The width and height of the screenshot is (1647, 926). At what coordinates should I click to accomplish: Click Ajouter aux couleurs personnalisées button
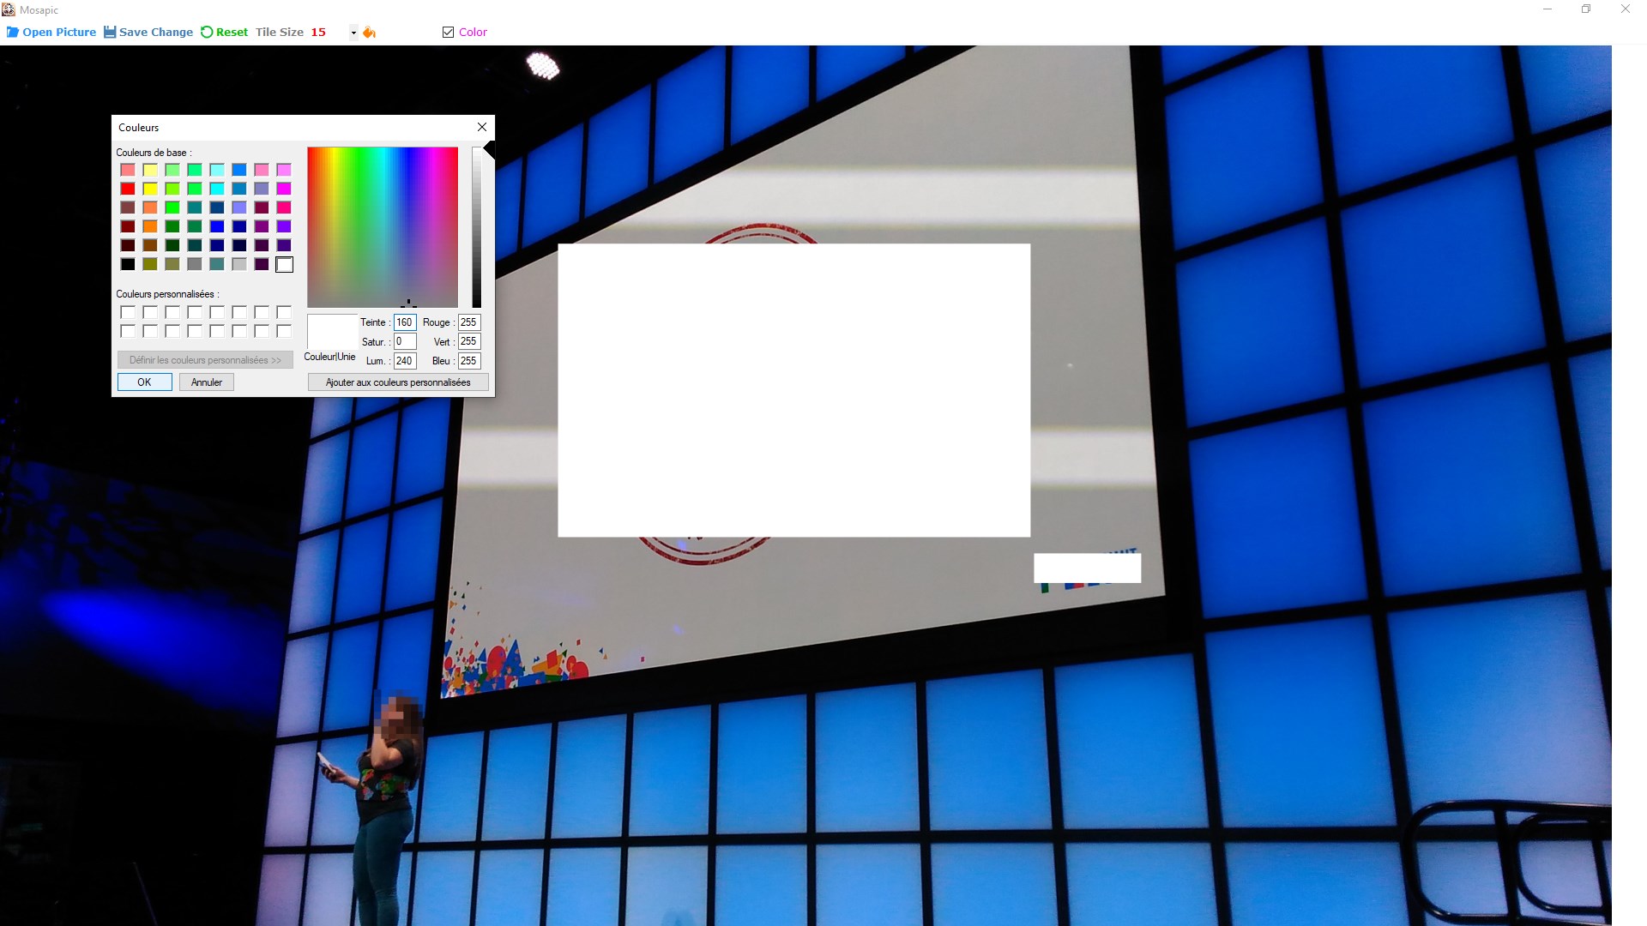click(398, 382)
